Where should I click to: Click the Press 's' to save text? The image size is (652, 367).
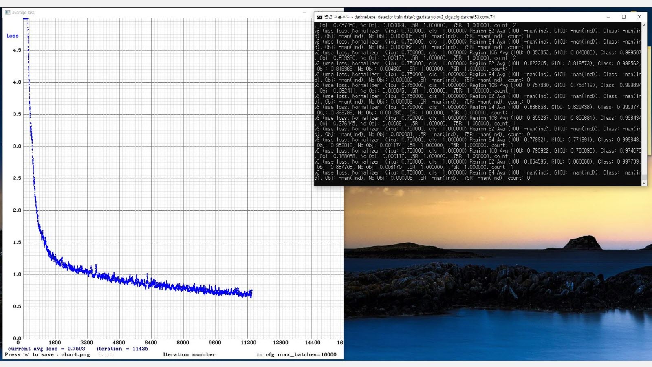tap(47, 355)
